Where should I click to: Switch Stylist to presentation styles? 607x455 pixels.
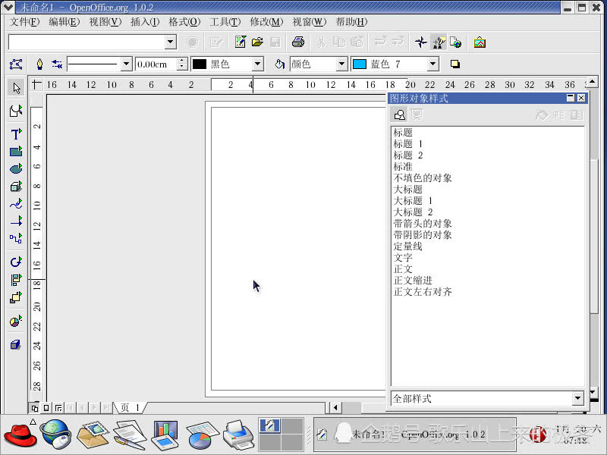(x=417, y=115)
